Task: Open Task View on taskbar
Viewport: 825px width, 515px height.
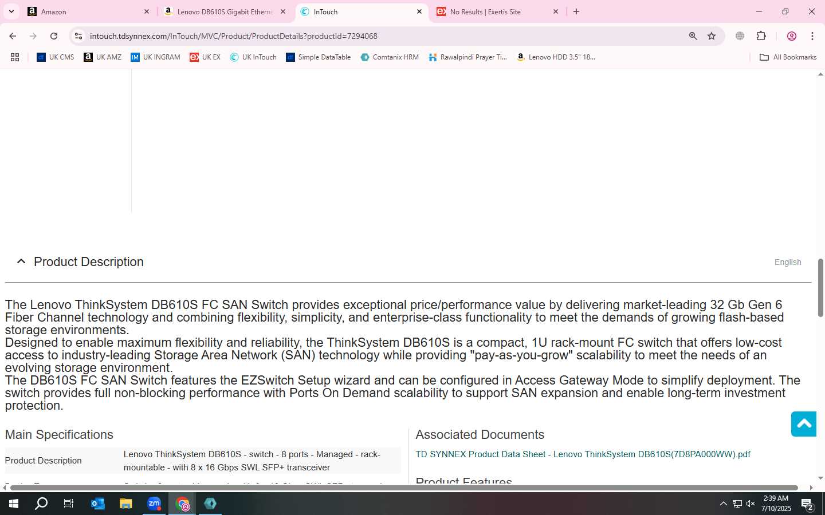Action: [x=69, y=504]
